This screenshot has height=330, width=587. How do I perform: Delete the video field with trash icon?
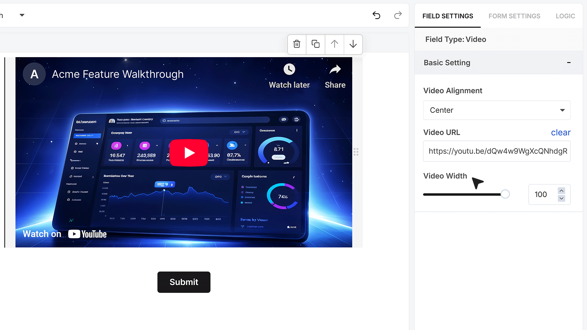[x=297, y=44]
